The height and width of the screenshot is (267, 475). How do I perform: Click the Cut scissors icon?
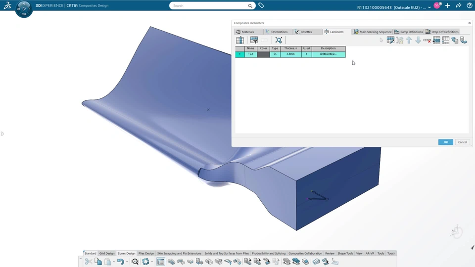[89, 262]
